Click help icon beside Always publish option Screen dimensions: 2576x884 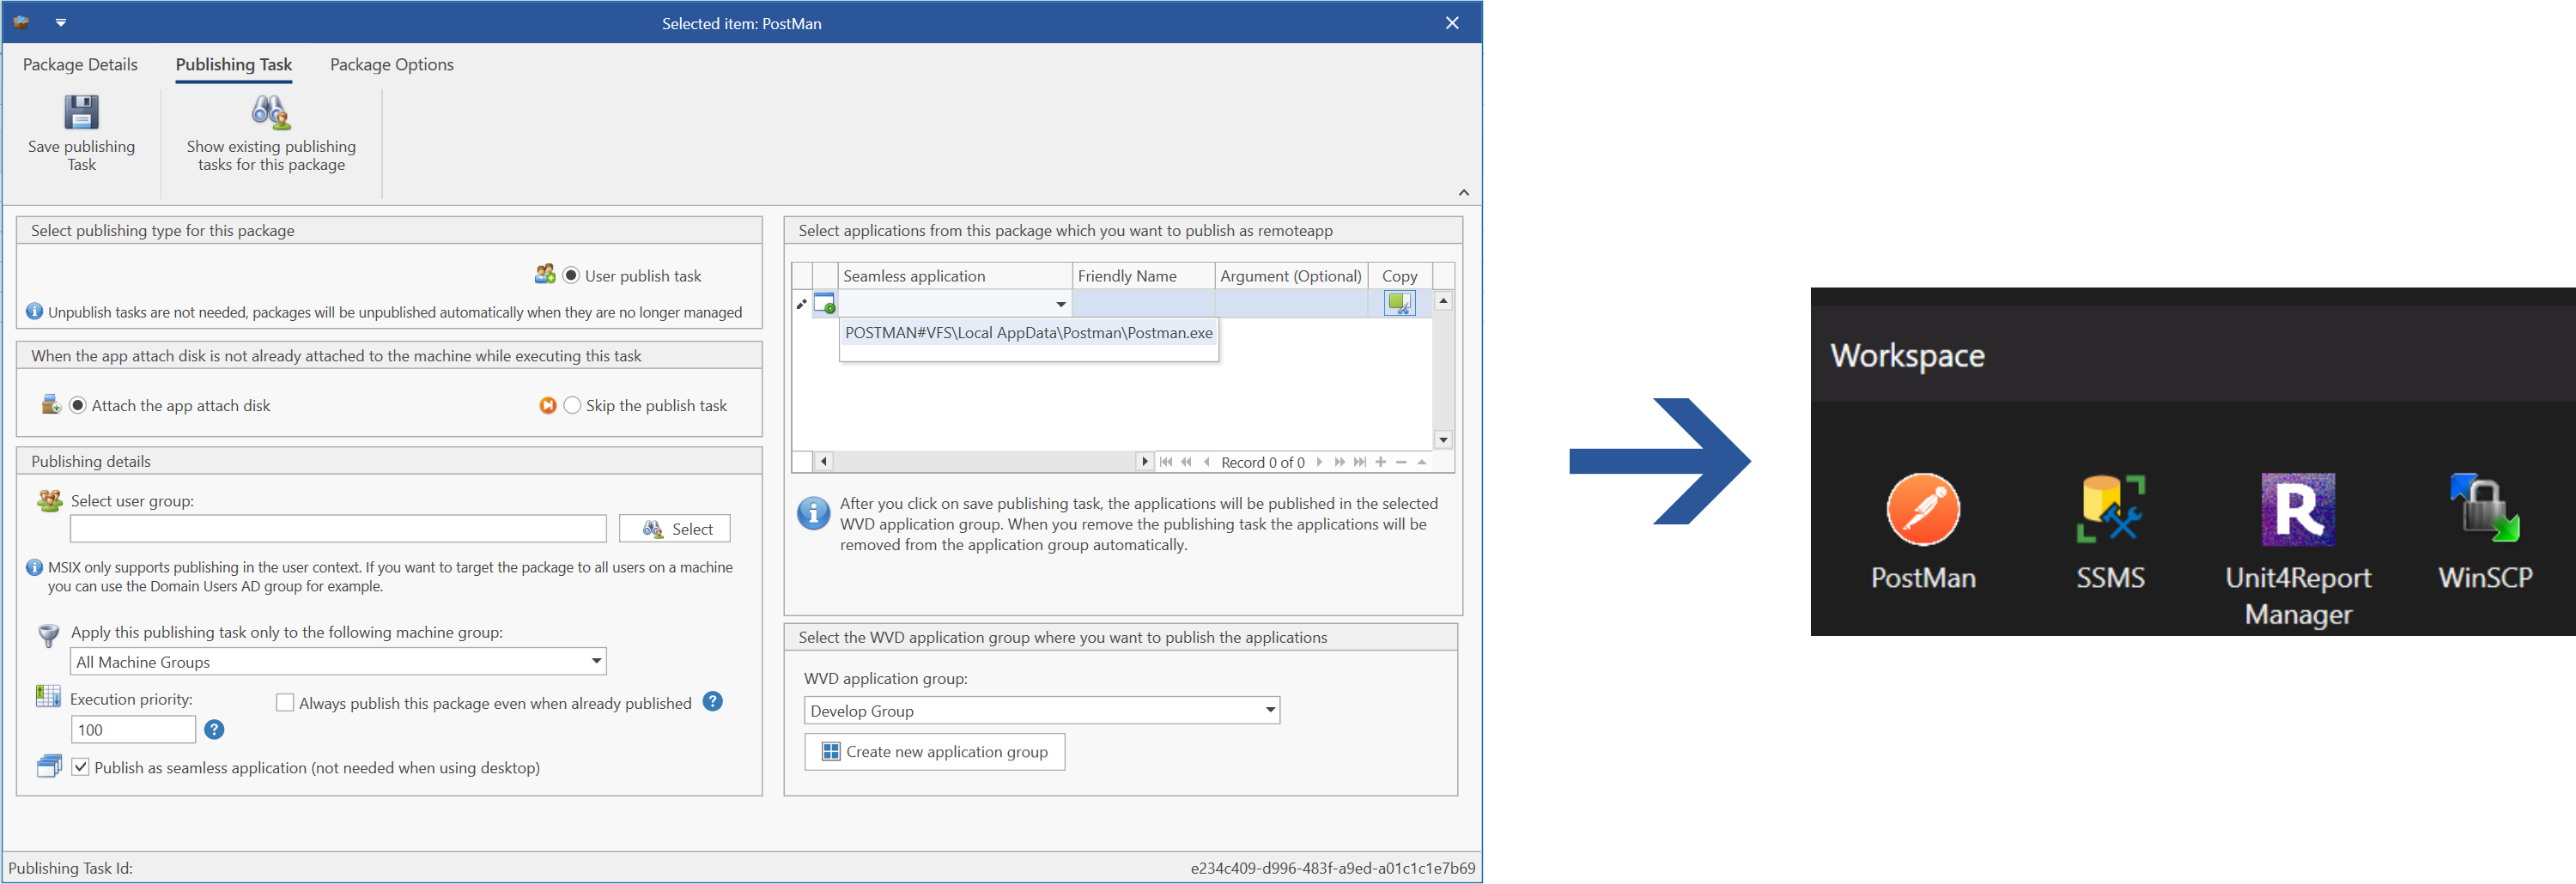712,702
